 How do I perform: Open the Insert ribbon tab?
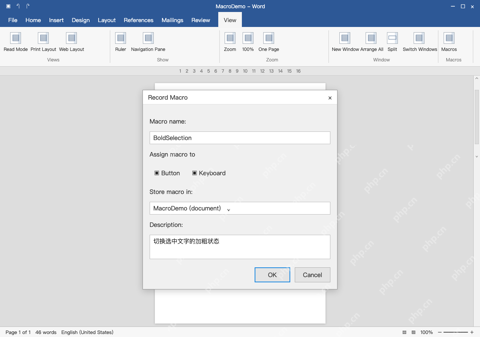coord(56,20)
